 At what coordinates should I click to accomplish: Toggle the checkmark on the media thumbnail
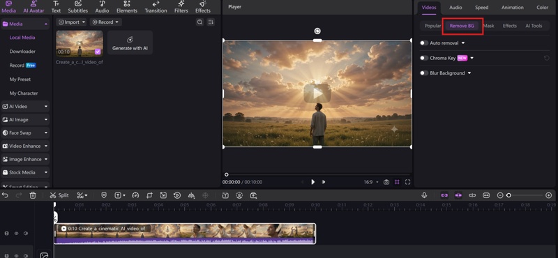tap(98, 52)
